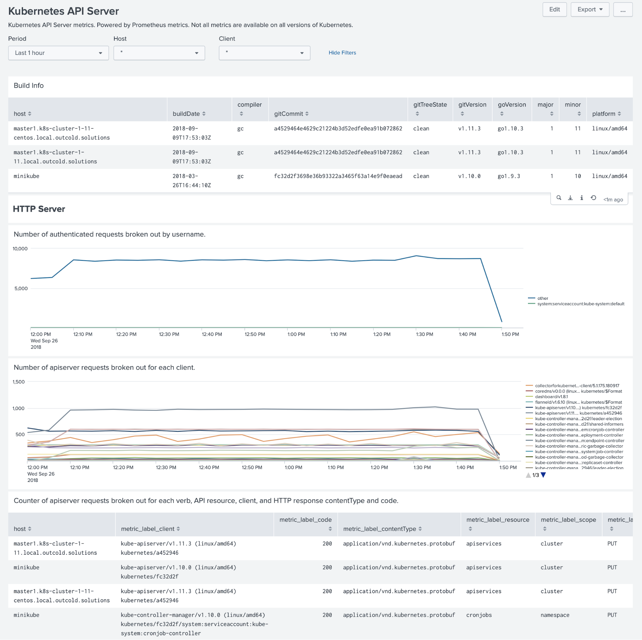642x640 pixels.
Task: Sort Build Info table by major column
Action: (546, 109)
